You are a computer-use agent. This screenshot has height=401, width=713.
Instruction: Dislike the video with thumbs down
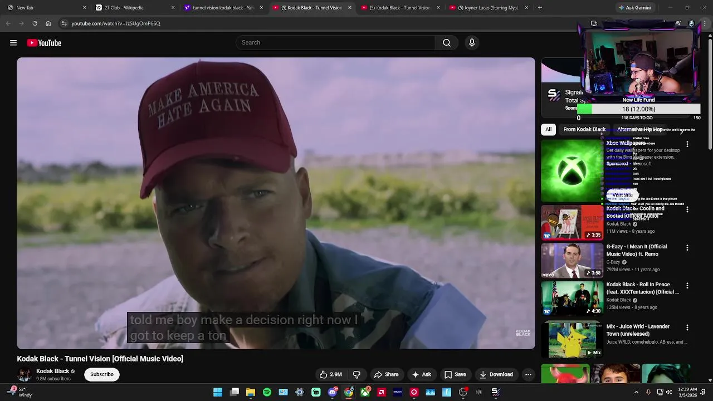point(356,374)
